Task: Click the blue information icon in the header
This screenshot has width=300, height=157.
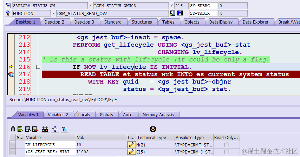Action: [x=180, y=13]
